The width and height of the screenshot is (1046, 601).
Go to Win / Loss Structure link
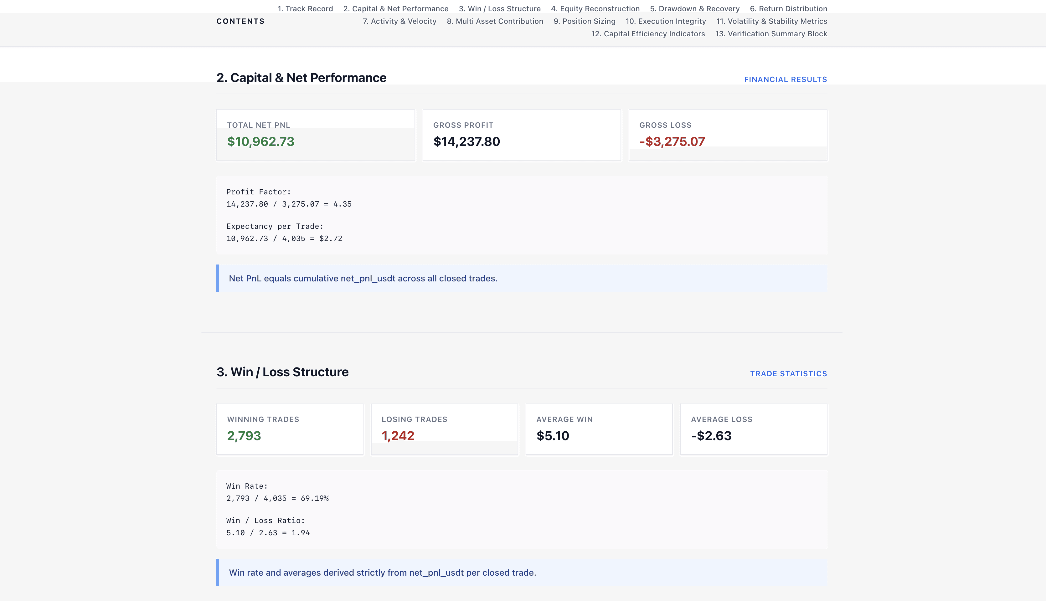[x=499, y=9]
